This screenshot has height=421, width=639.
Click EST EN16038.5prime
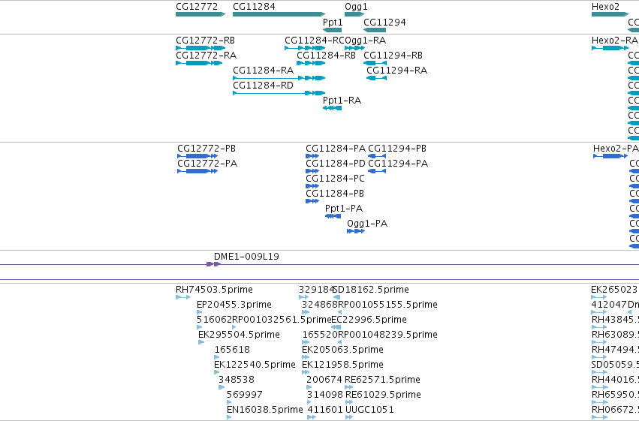click(229, 417)
